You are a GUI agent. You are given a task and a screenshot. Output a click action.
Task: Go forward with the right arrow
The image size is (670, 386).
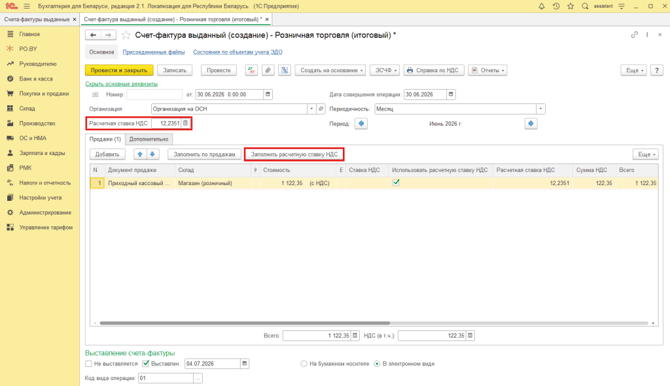click(x=108, y=35)
